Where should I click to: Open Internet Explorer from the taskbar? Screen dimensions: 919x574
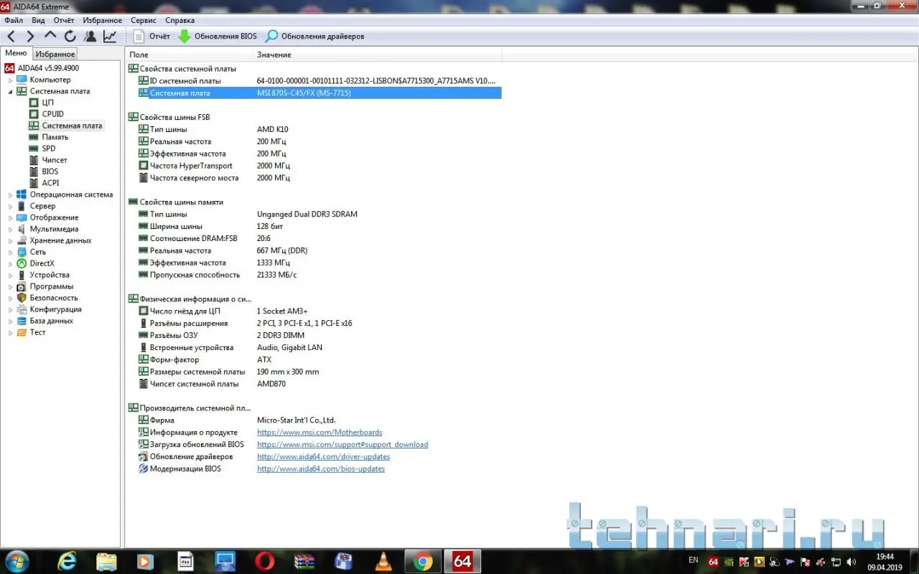[67, 561]
